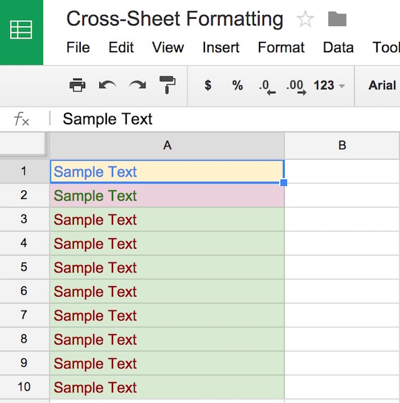Select column A header
Viewport: 400px width, 403px height.
pyautogui.click(x=167, y=146)
